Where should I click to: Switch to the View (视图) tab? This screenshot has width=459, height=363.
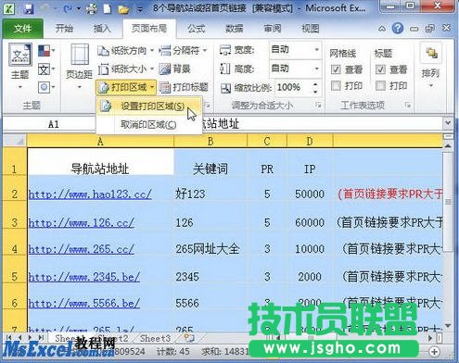(310, 29)
